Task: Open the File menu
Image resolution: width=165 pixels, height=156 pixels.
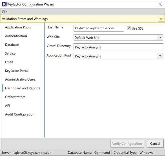Action: tap(5, 12)
